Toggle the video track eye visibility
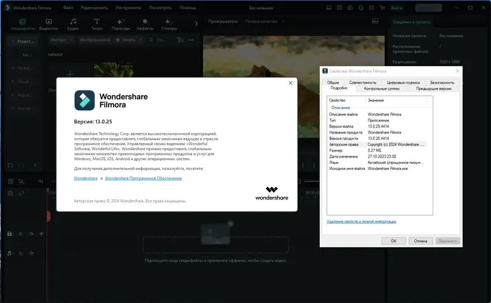 click(41, 234)
